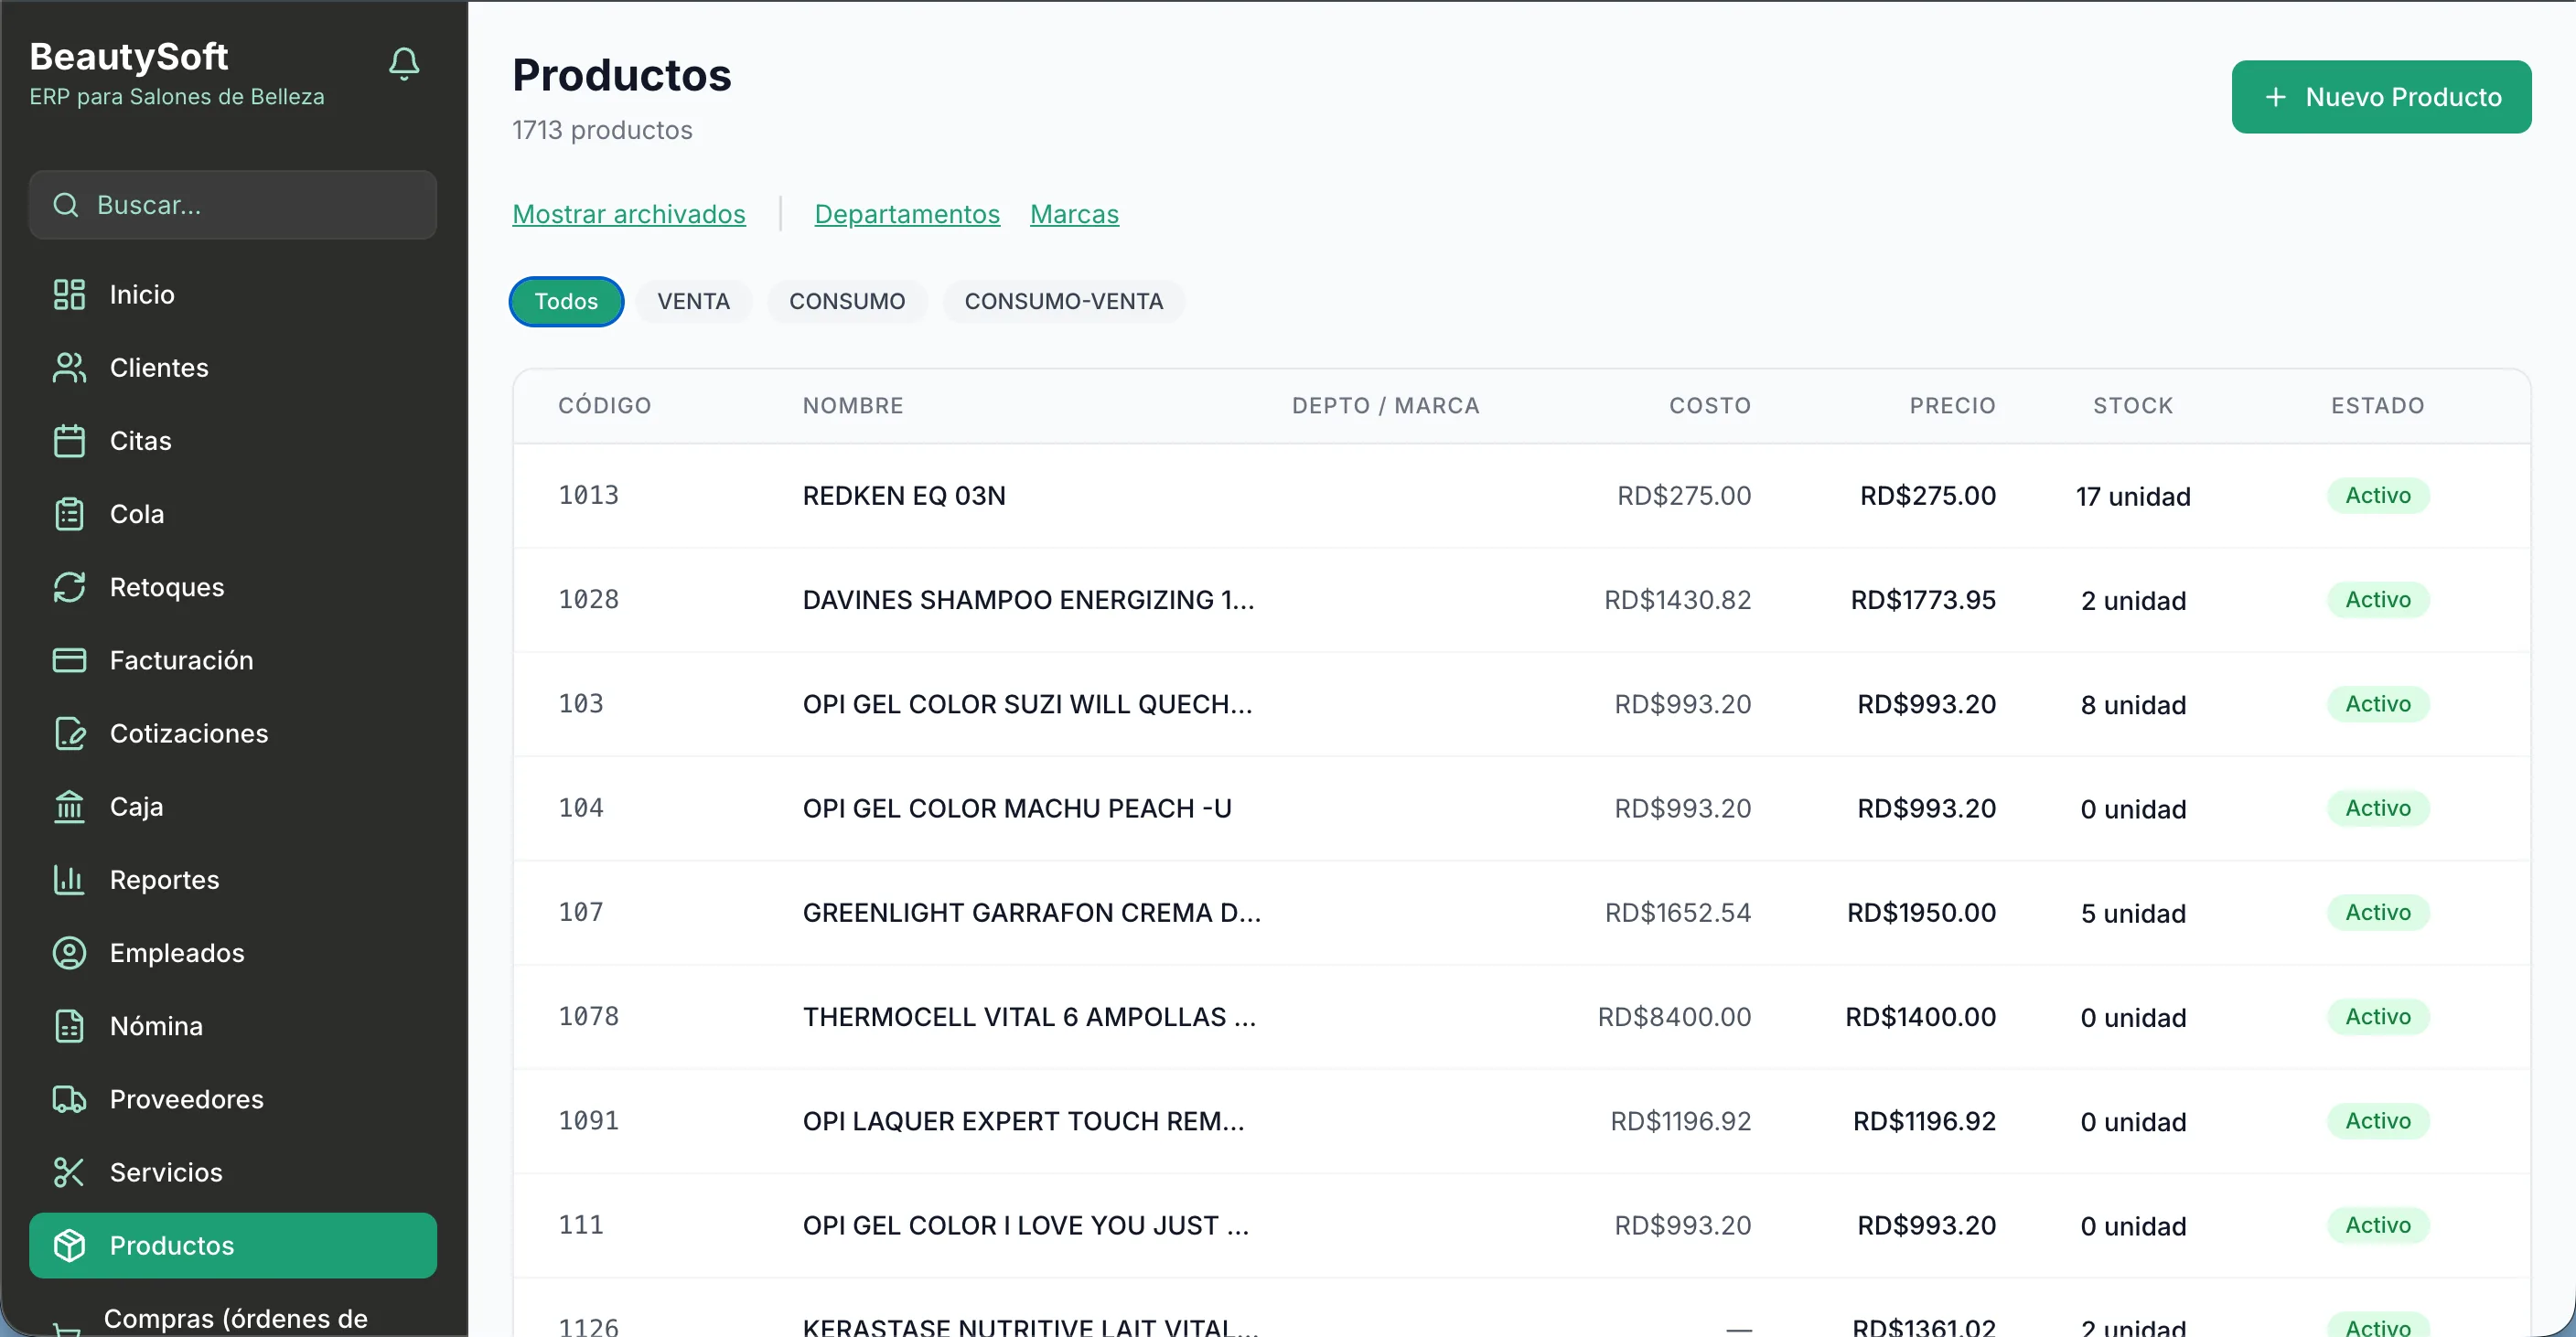Open the Marcas selector

(1074, 213)
